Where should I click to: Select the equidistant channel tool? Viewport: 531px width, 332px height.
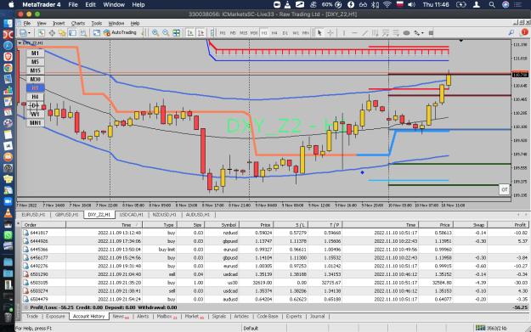click(x=376, y=33)
